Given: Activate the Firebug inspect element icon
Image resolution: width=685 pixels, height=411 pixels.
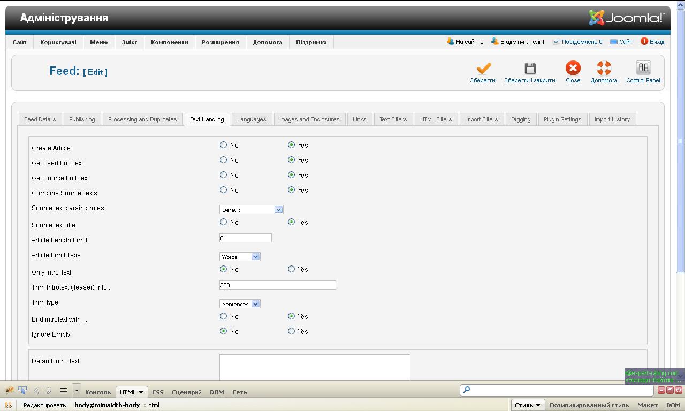Looking at the screenshot, I should [22, 391].
